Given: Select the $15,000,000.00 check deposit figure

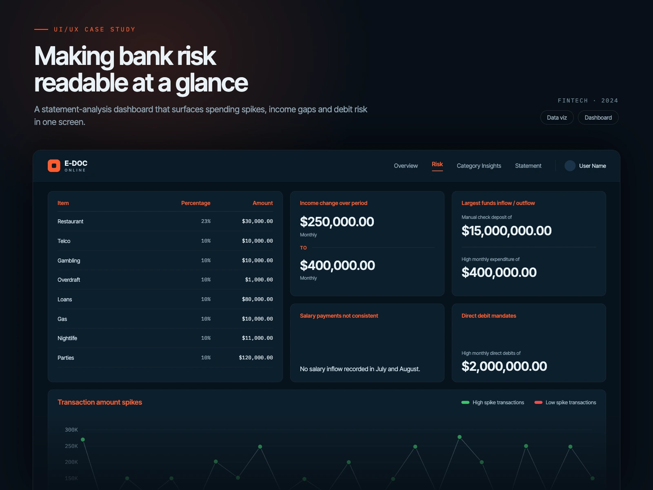Looking at the screenshot, I should 506,231.
